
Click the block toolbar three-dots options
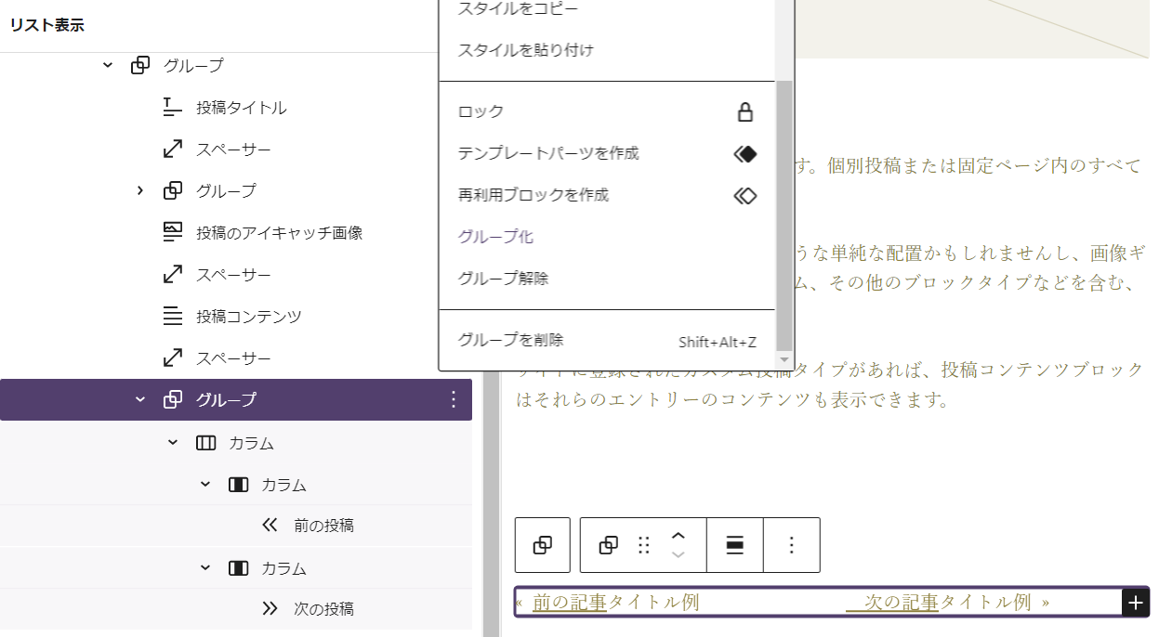coord(792,545)
